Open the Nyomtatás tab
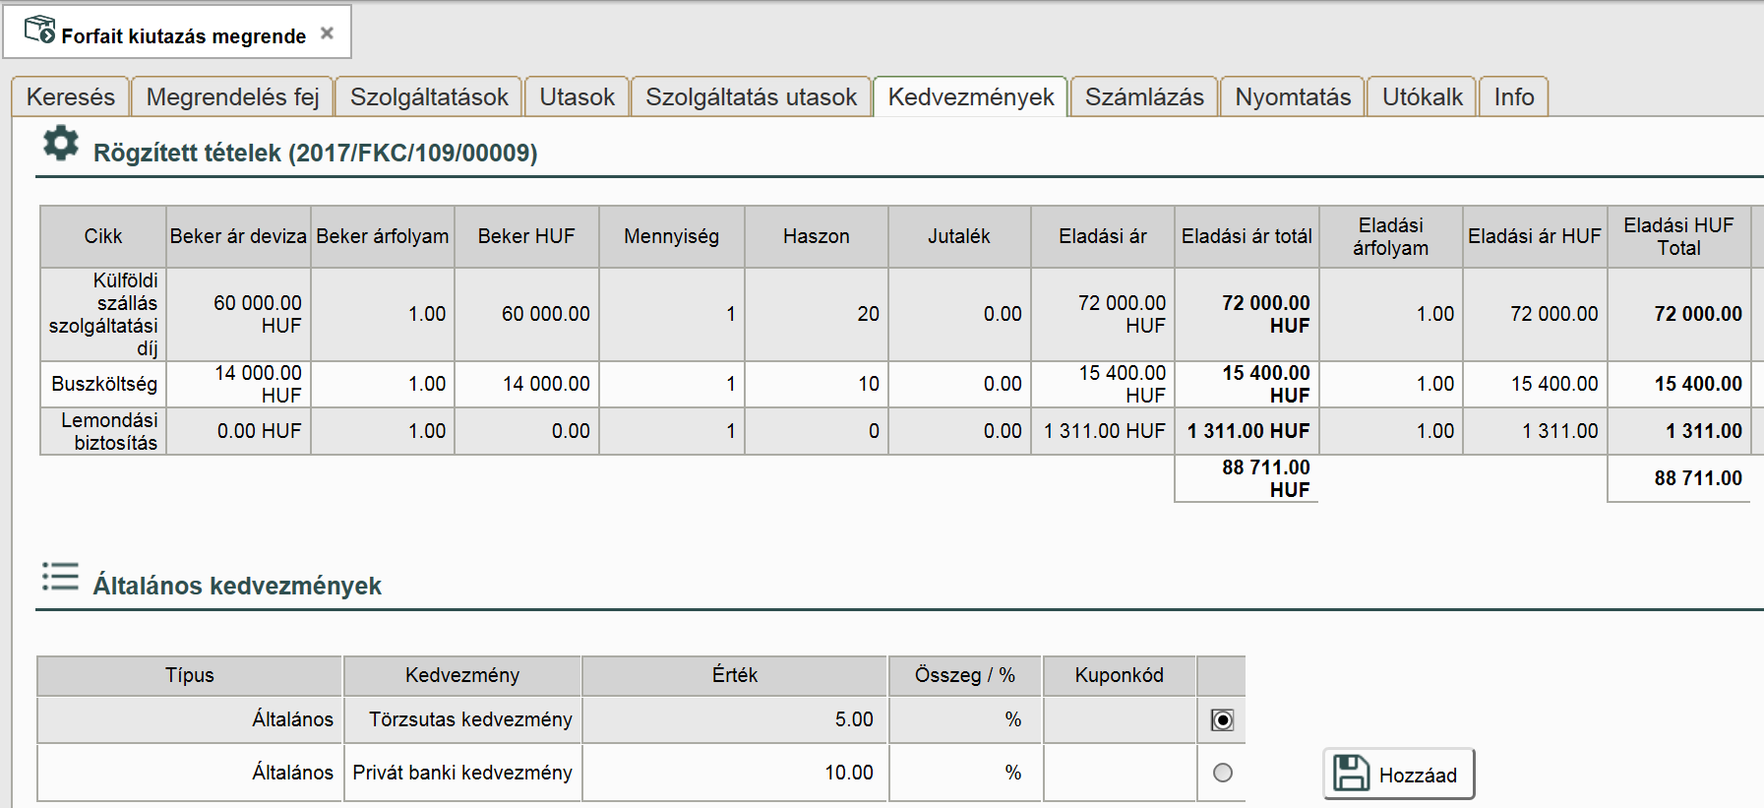 (x=1293, y=97)
